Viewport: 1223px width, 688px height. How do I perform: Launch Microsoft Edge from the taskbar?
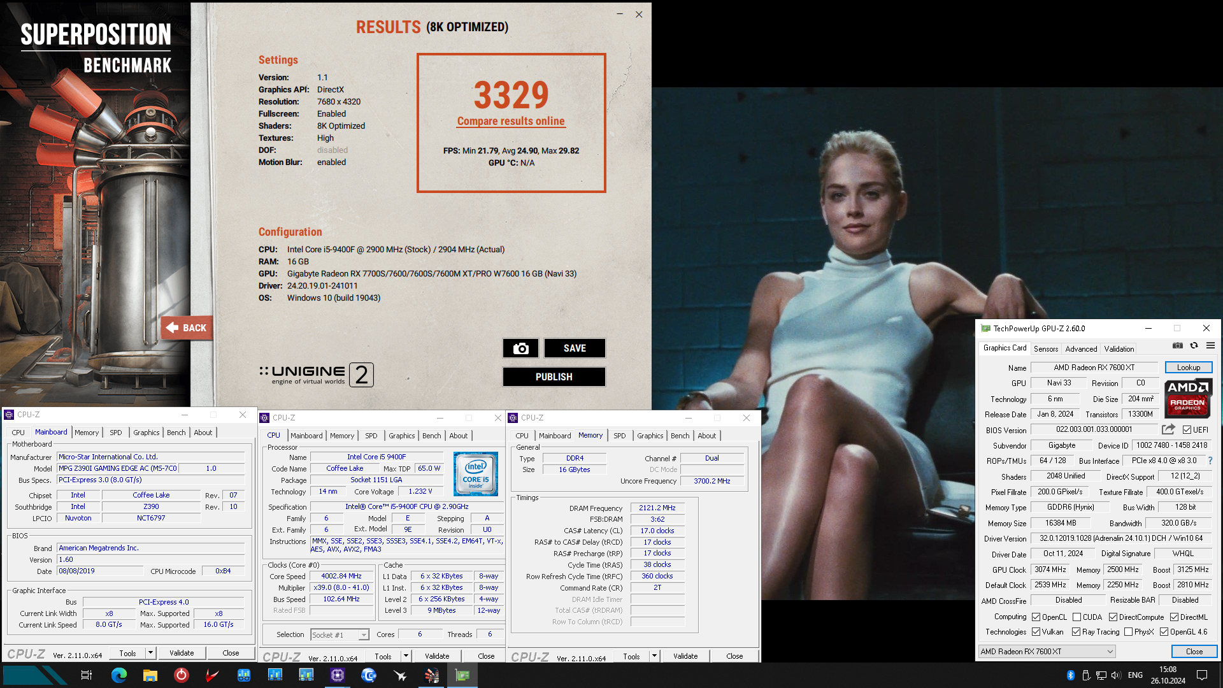coord(119,675)
